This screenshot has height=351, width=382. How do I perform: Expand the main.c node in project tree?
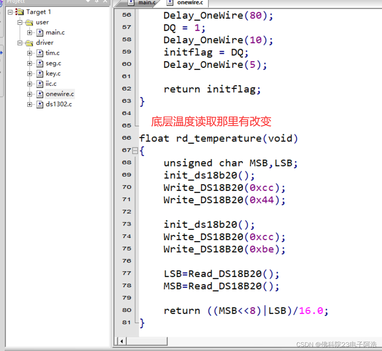30,32
